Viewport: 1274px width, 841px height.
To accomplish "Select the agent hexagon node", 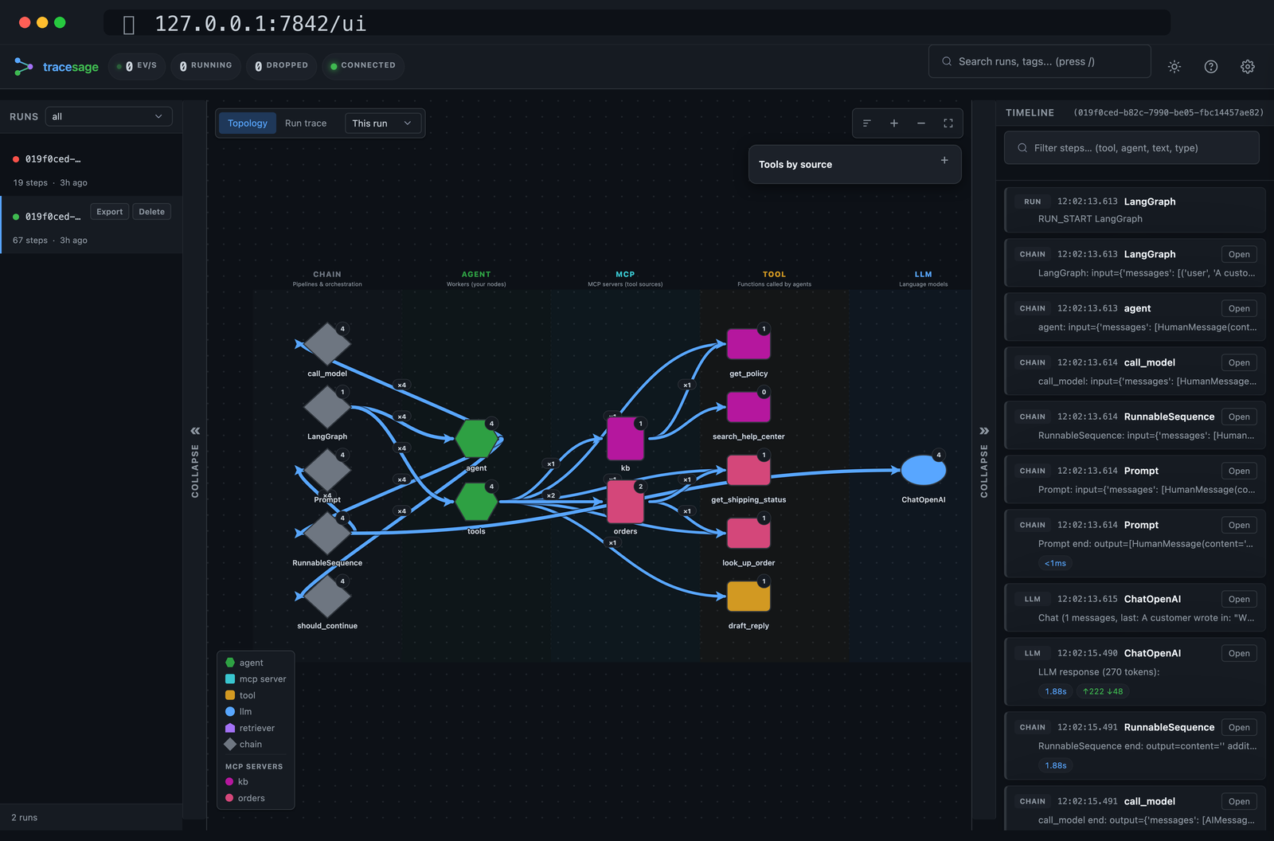I will [476, 439].
